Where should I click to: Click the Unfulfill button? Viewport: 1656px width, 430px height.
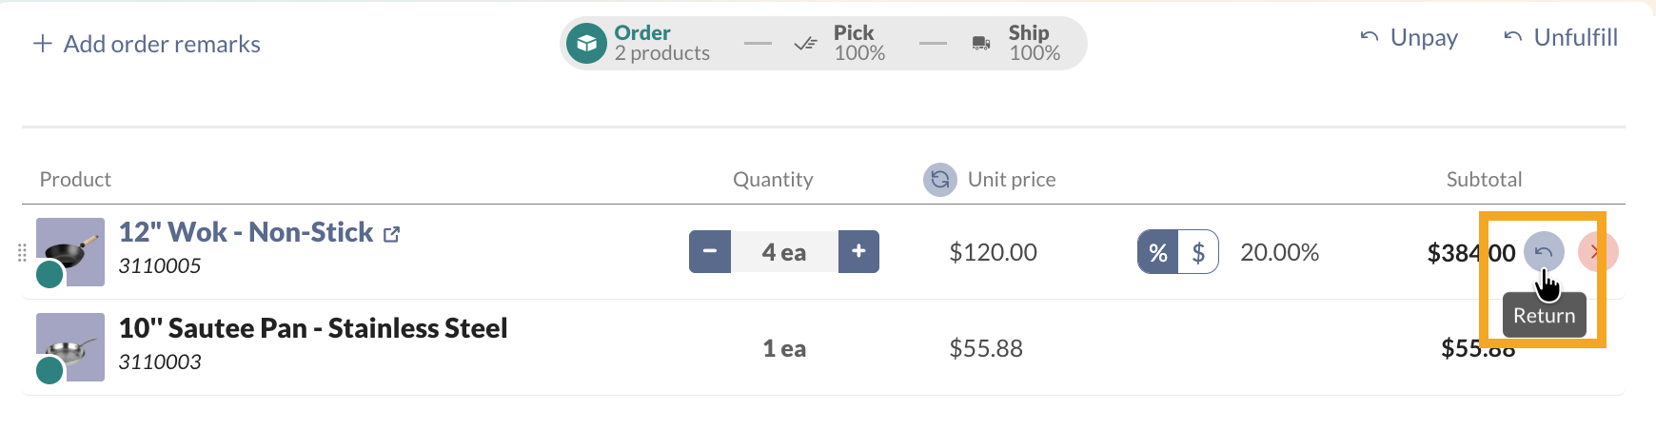tap(1561, 38)
